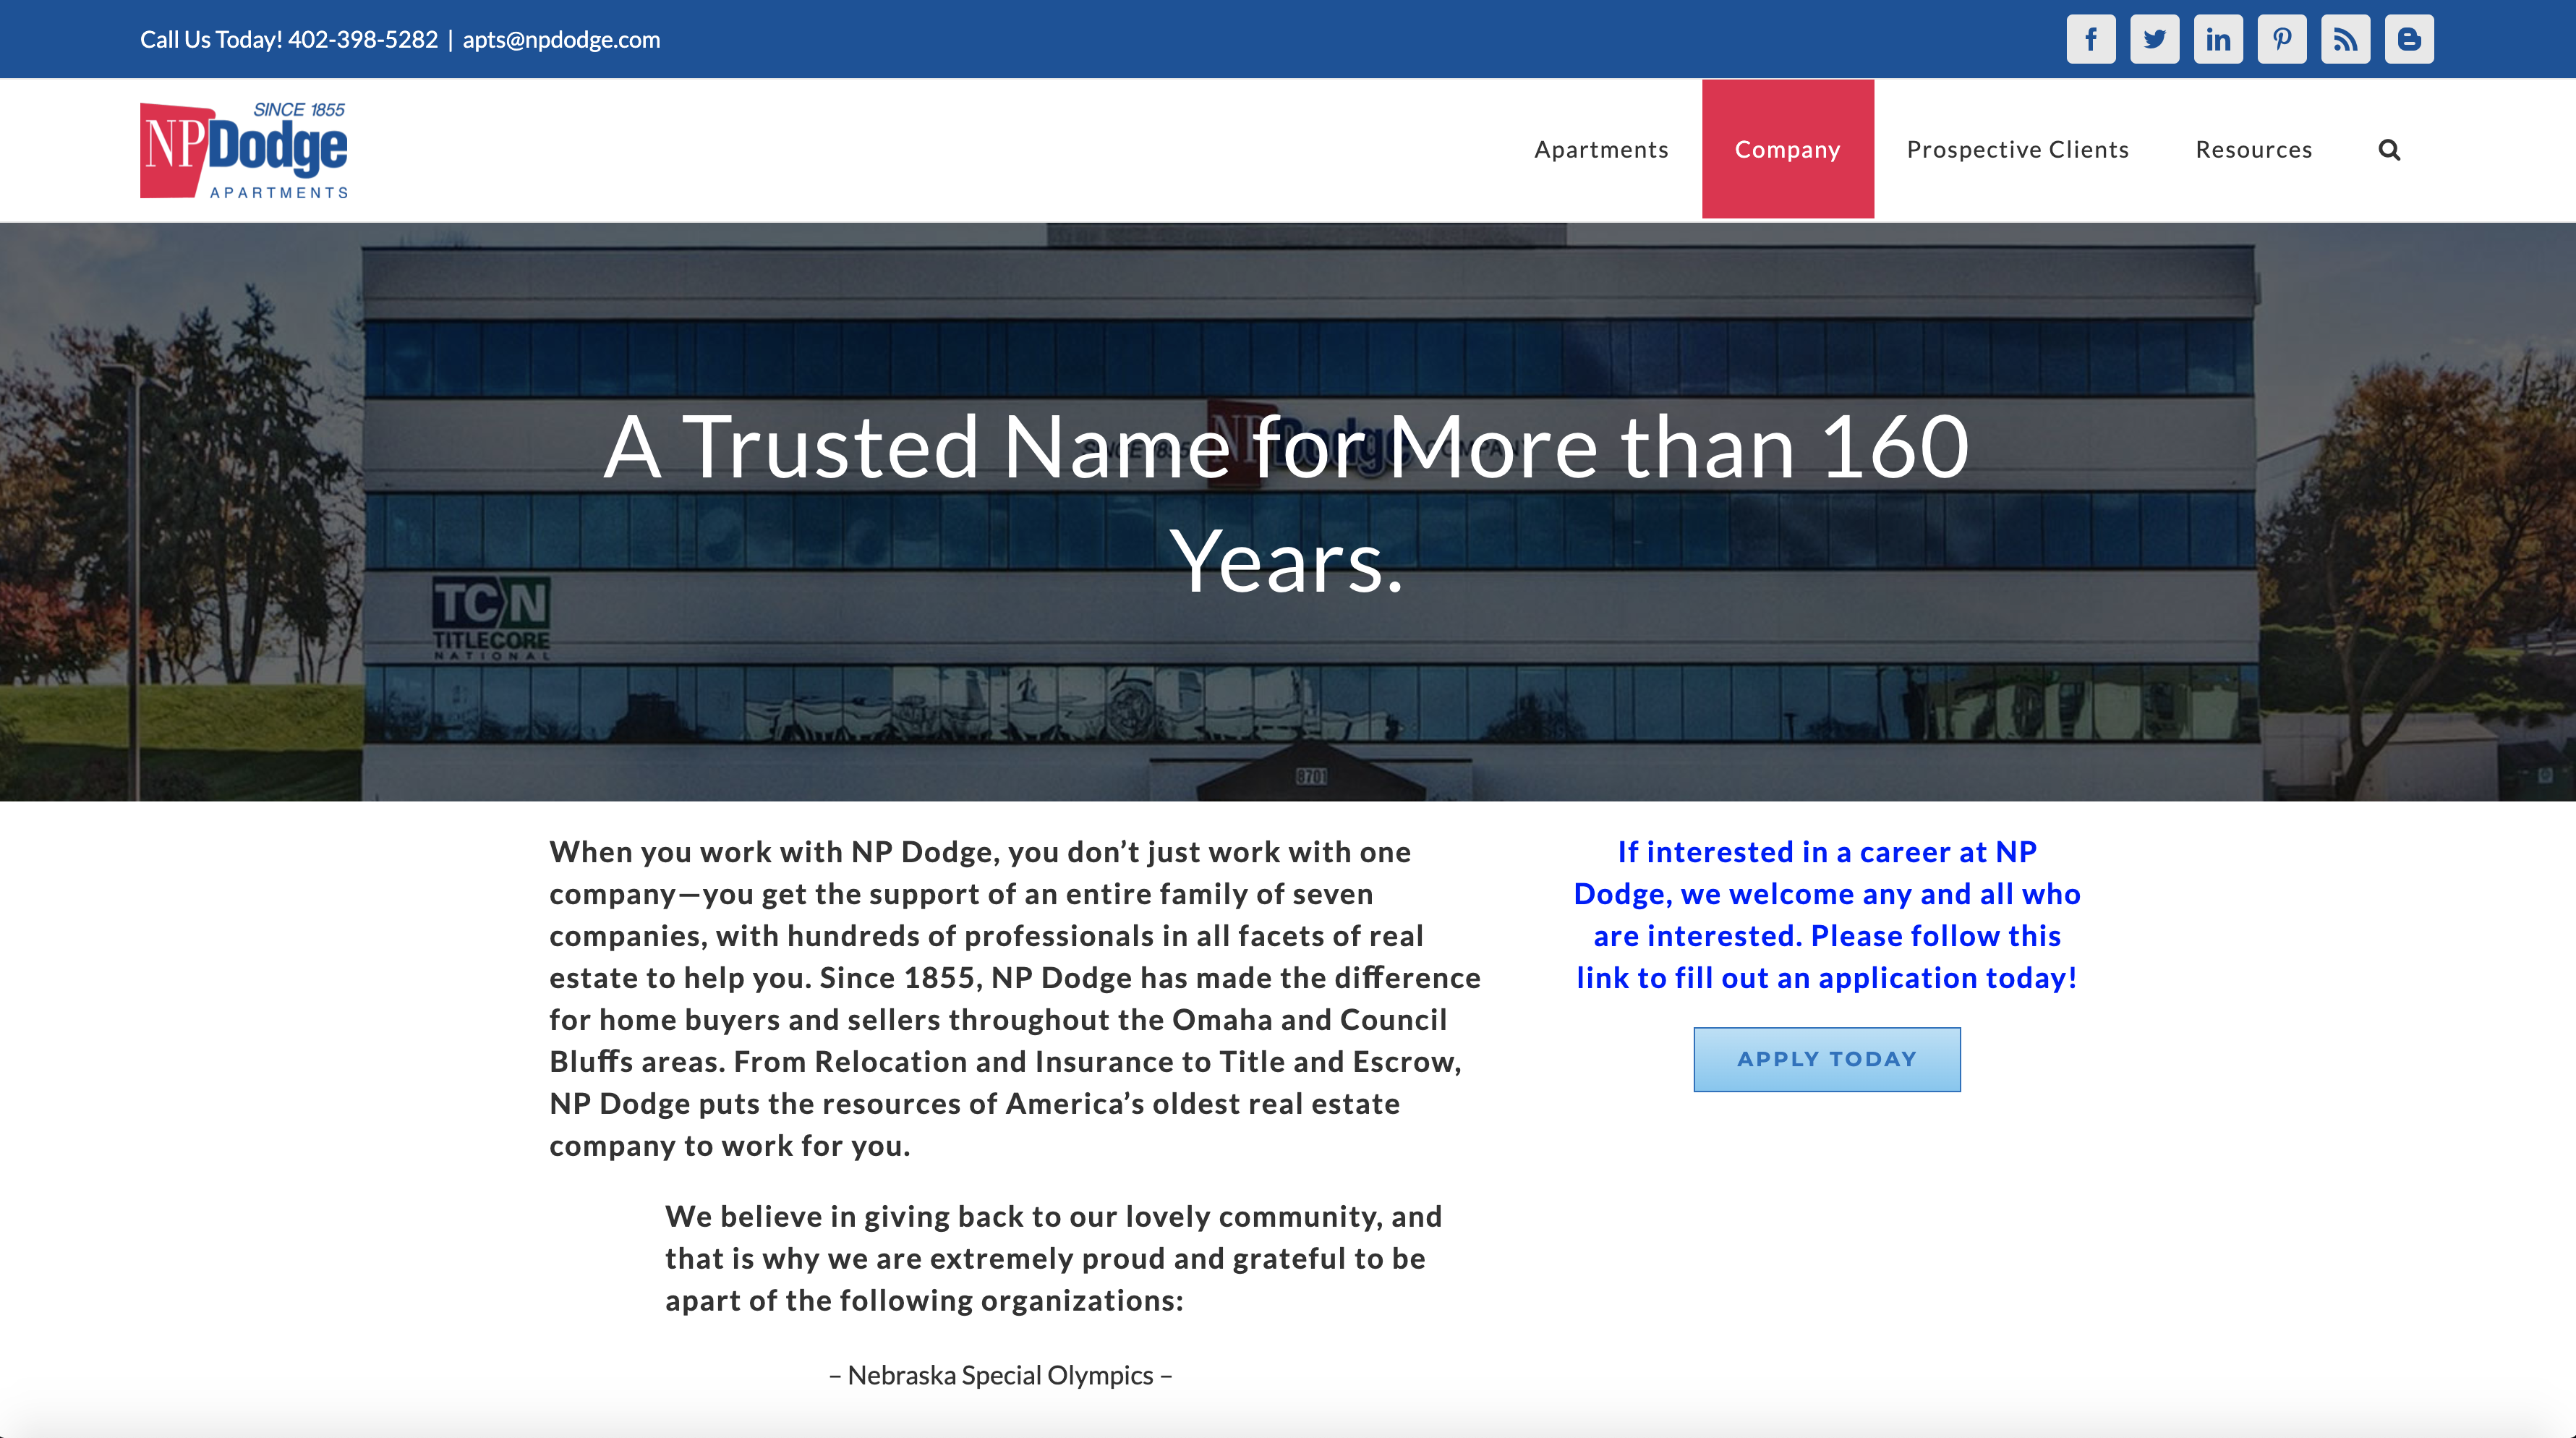
Task: Click the 'When you work with NP Dodge' paragraph
Action: [1014, 998]
